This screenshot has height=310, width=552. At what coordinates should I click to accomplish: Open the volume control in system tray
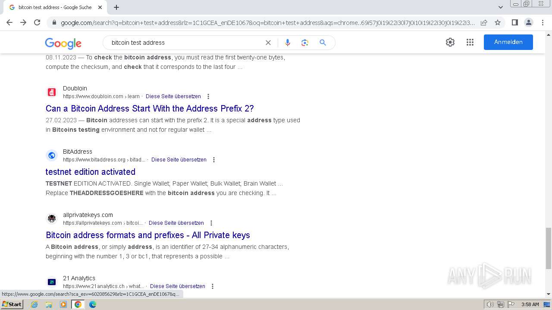[x=490, y=304]
